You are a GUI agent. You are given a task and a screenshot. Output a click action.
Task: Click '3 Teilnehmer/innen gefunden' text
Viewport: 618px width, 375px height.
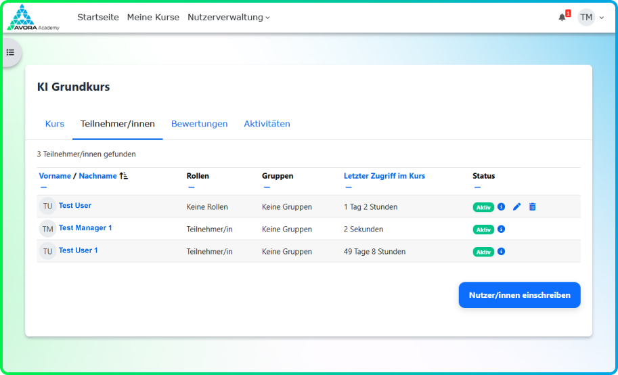pyautogui.click(x=87, y=154)
